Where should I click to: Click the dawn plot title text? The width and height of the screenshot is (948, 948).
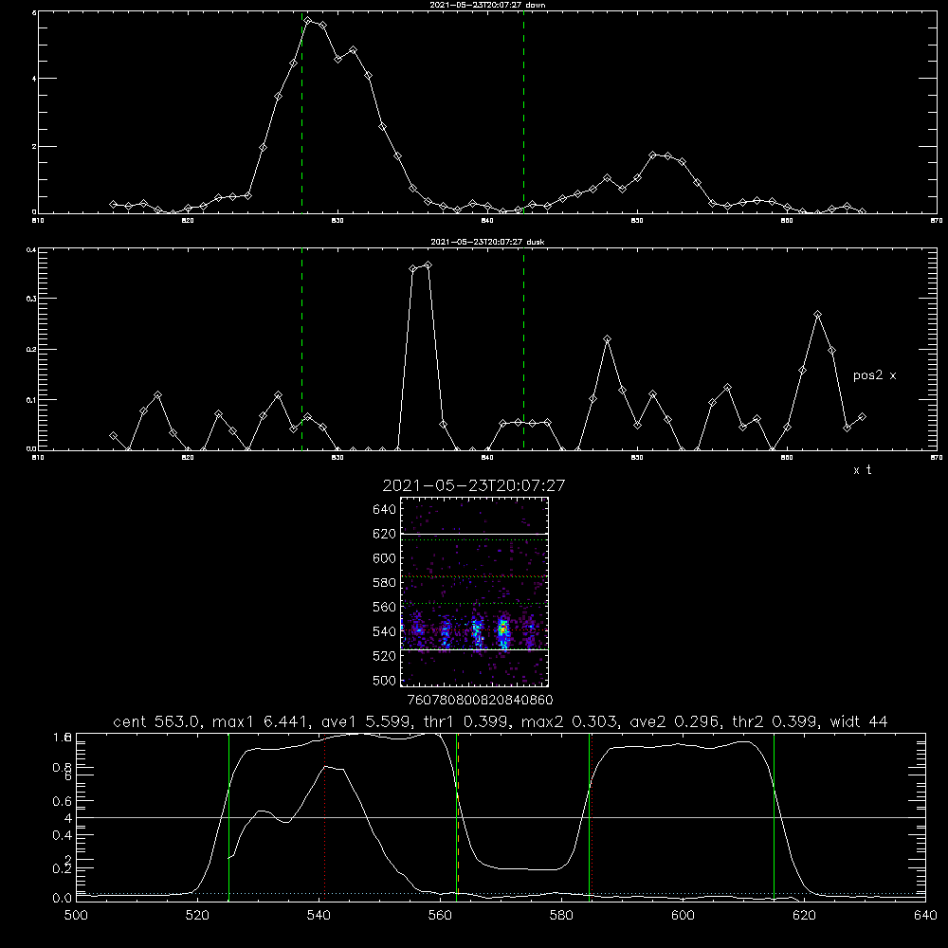(x=487, y=5)
